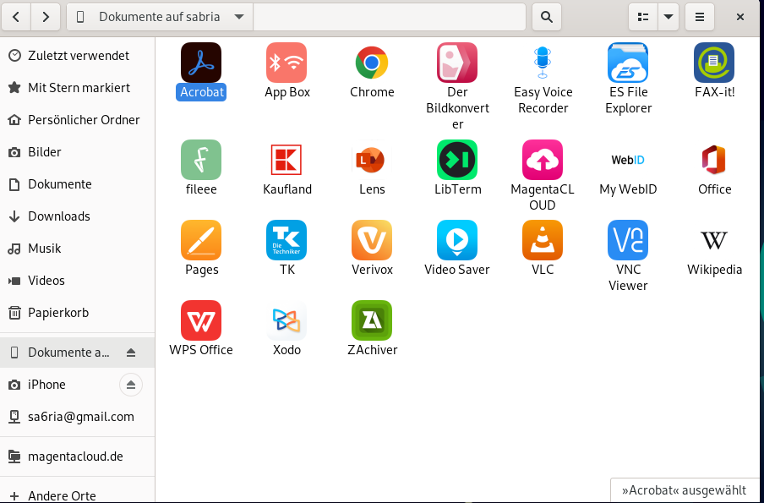Toggle list view layout button
Viewport: 764px width, 503px height.
643,17
